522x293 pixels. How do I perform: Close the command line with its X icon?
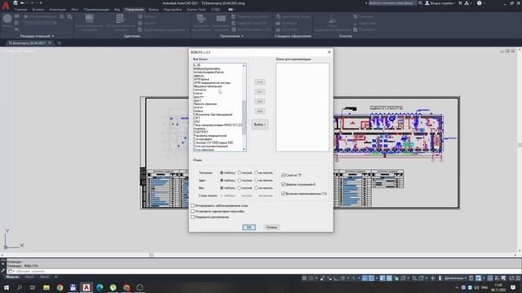3,264
